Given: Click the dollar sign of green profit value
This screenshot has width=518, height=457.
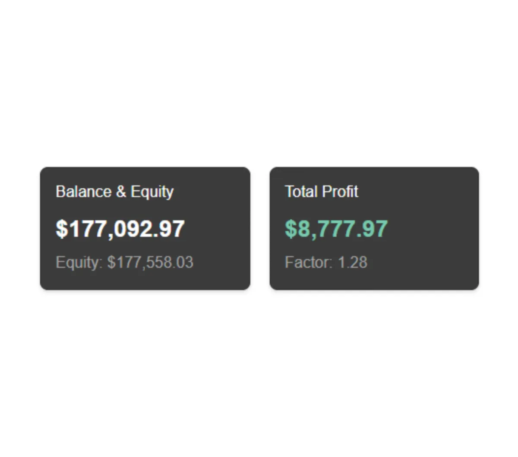Looking at the screenshot, I should [x=291, y=229].
